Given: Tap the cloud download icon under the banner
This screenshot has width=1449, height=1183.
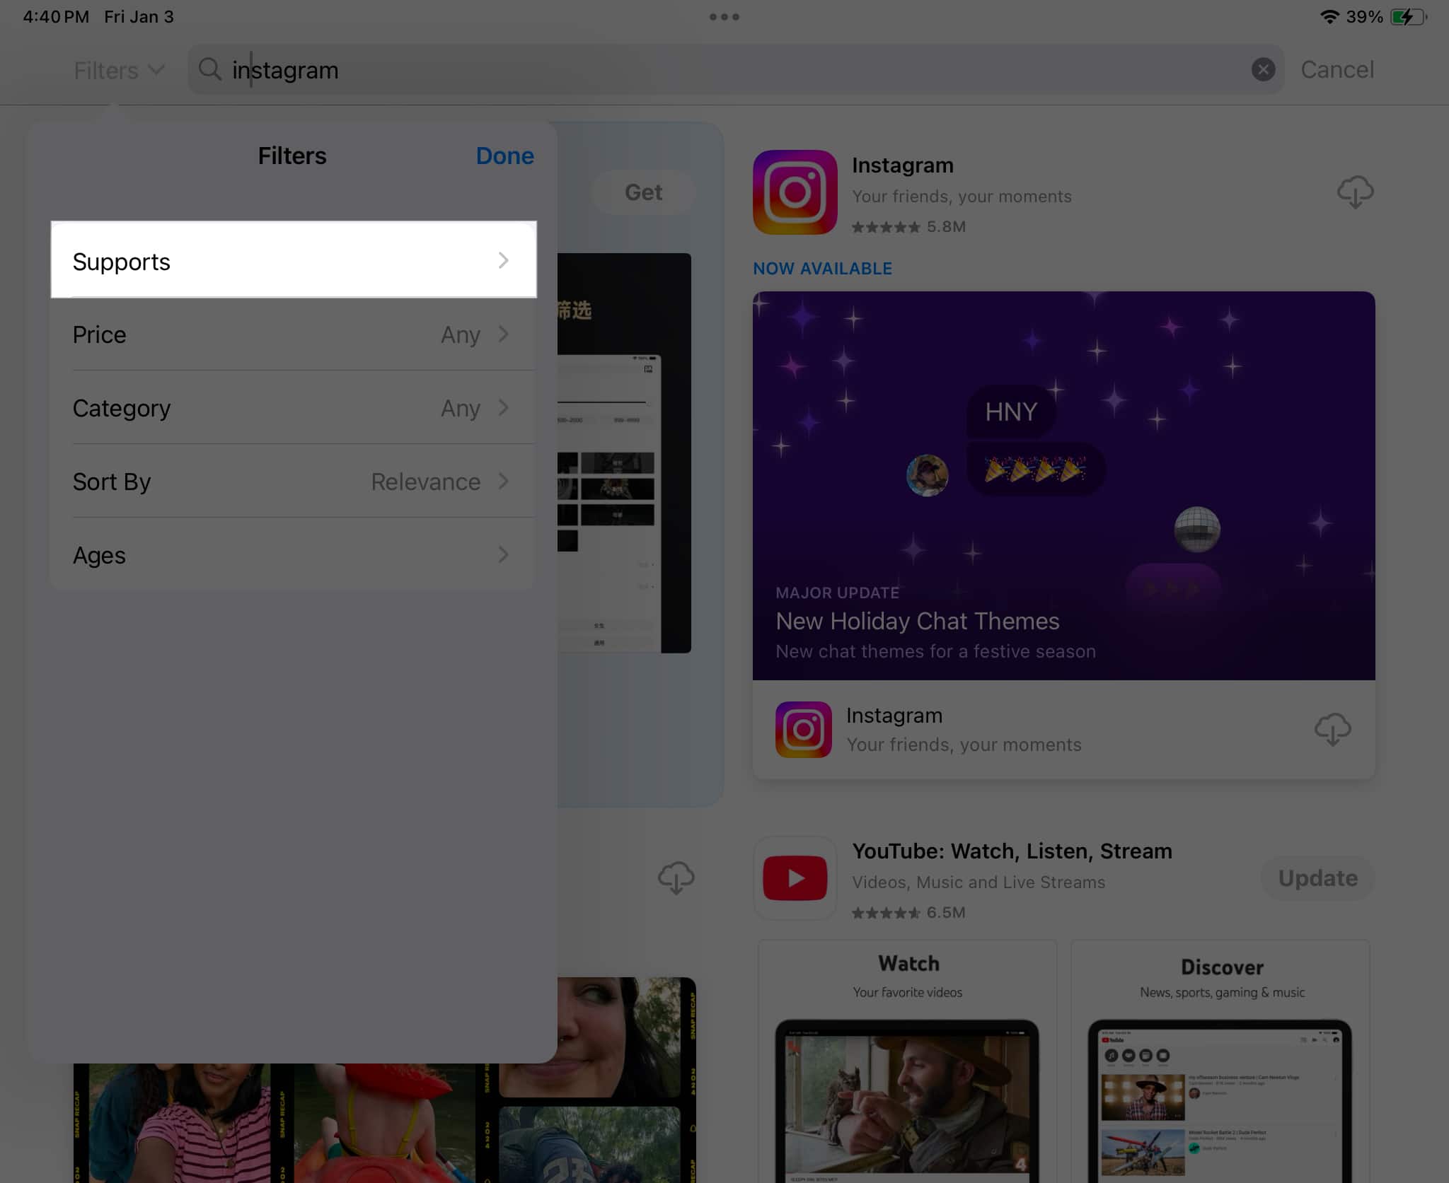Looking at the screenshot, I should 1332,729.
